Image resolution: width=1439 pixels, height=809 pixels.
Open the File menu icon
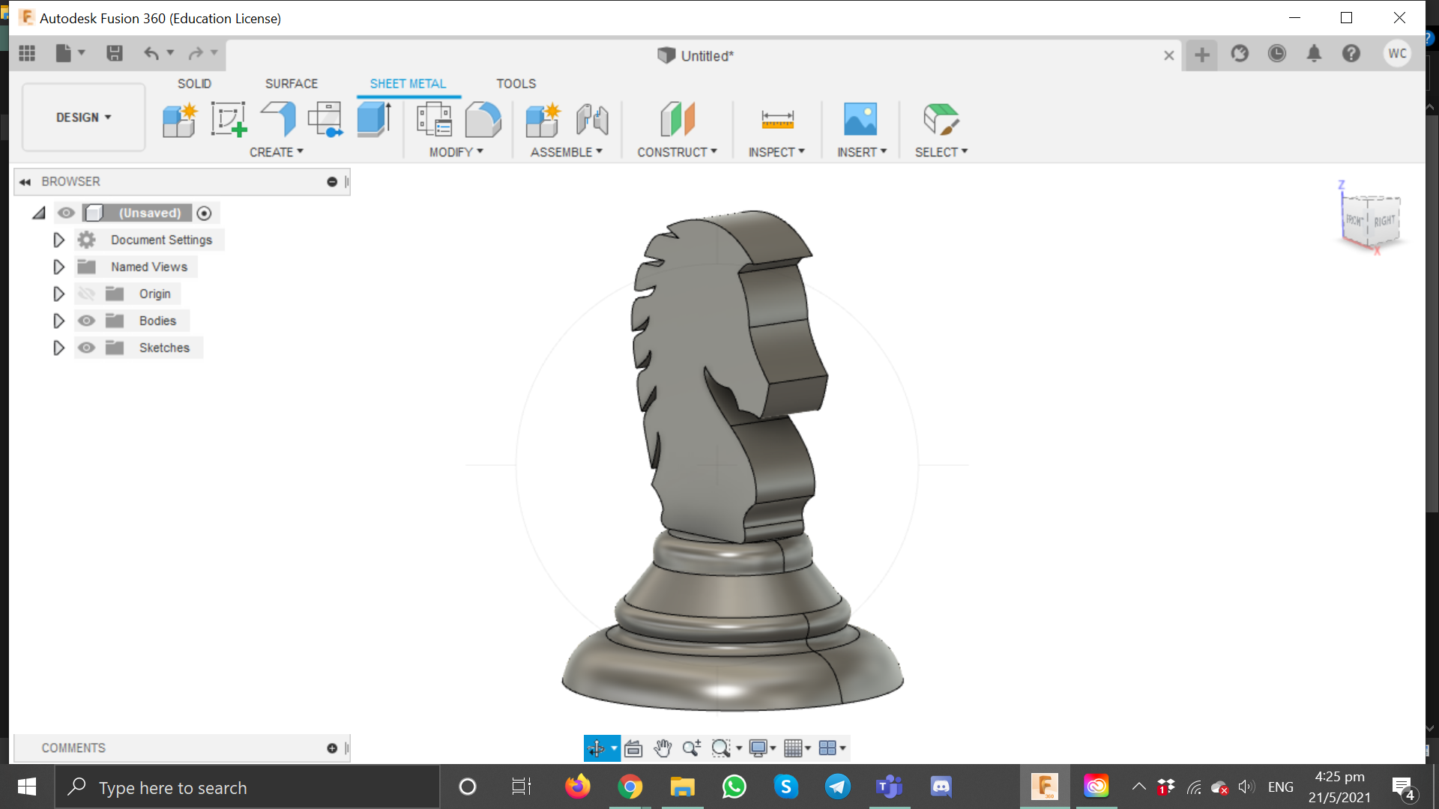click(70, 53)
